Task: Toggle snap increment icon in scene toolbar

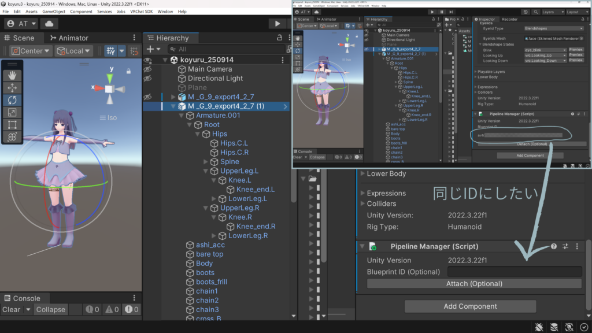Action: click(134, 51)
